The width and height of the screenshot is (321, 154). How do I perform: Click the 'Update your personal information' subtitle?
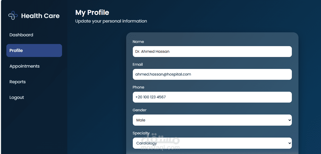pos(111,21)
